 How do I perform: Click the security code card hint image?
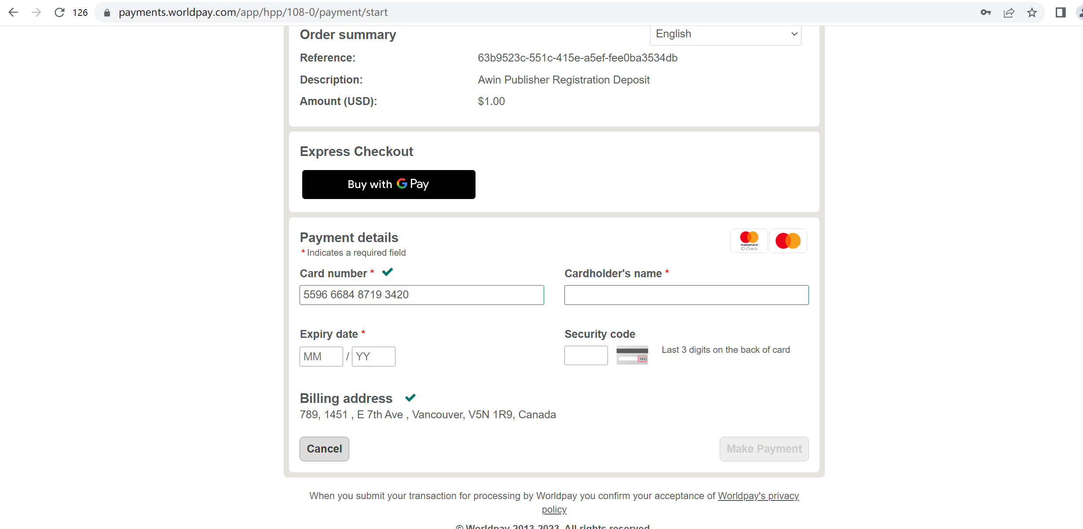pyautogui.click(x=632, y=355)
